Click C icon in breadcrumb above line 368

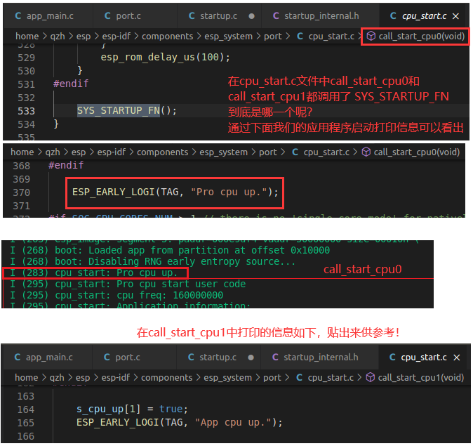[295, 152]
